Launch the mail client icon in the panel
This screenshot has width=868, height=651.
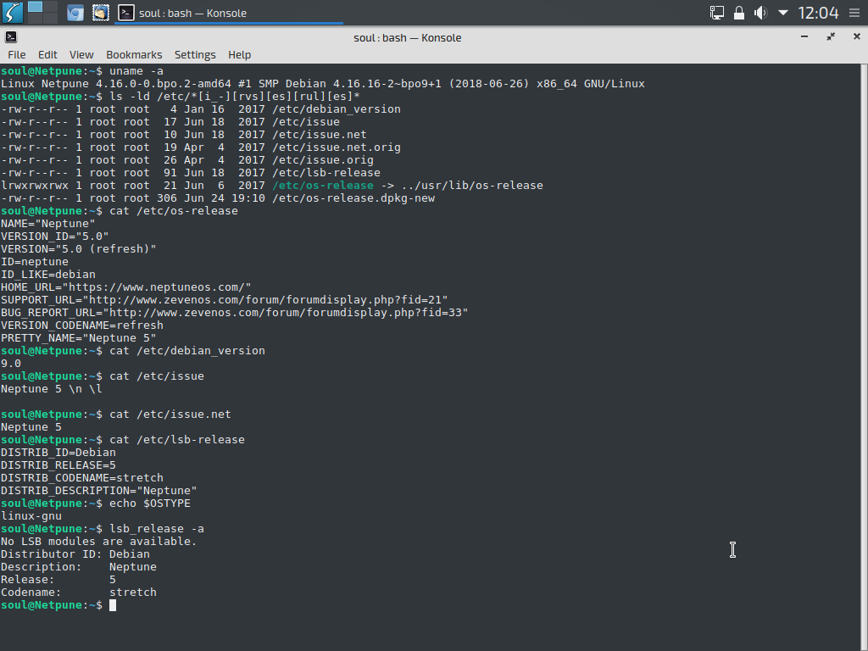pos(100,13)
